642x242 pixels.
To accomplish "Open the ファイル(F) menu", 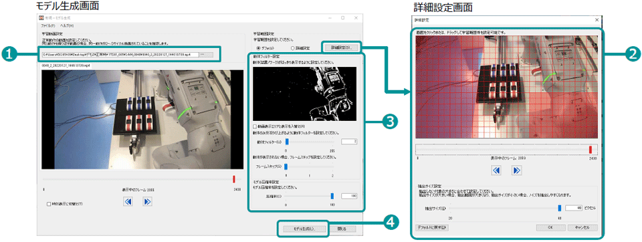I will click(x=48, y=26).
